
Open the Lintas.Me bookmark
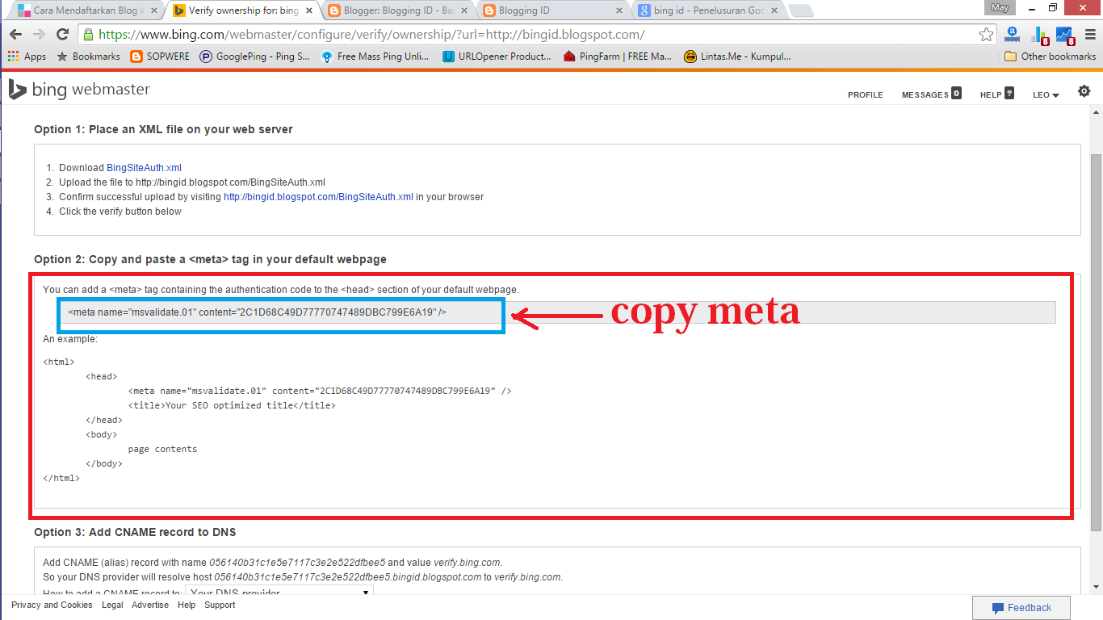(x=737, y=57)
